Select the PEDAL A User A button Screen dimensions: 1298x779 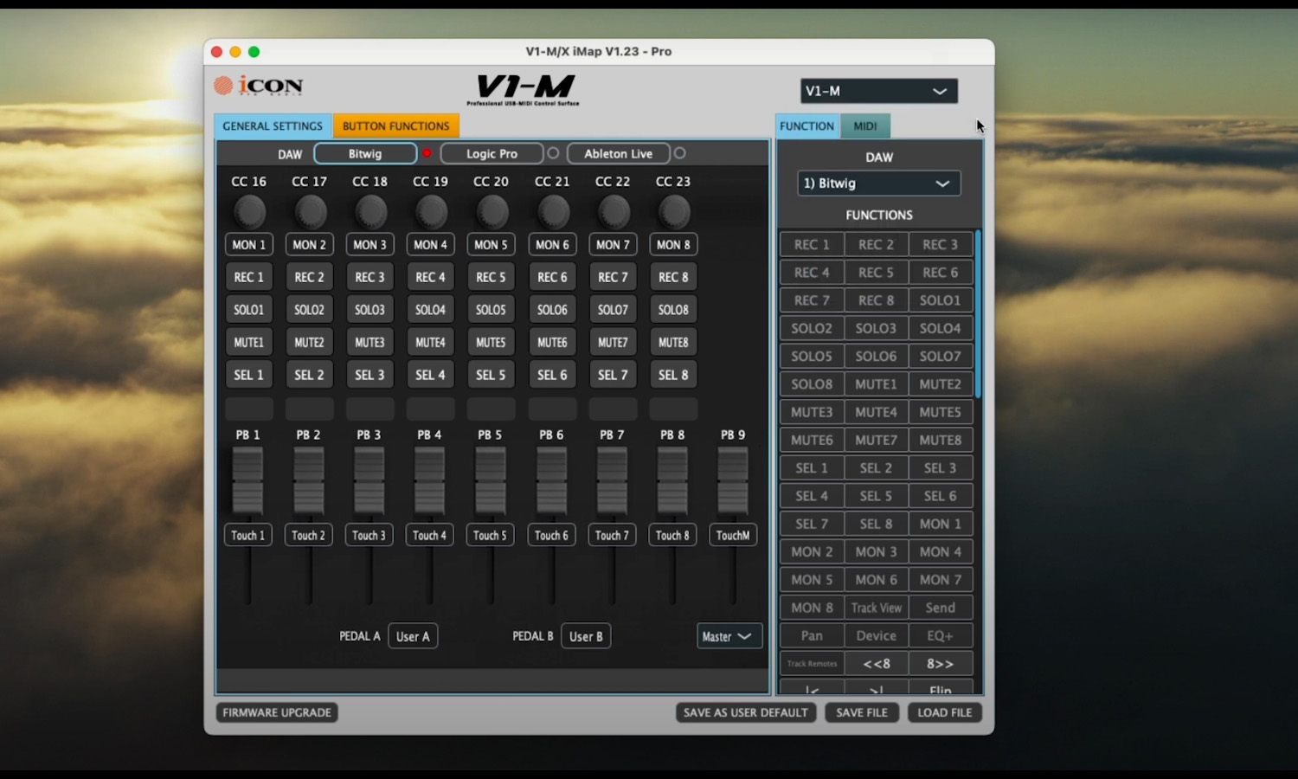[x=413, y=636]
